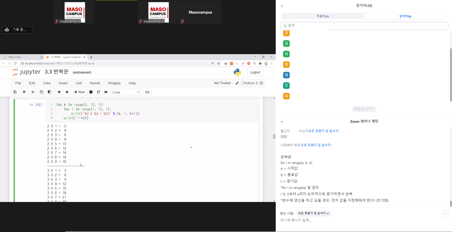Screen dimensions: 452x232
Task: Open the Kernel menu
Action: pyautogui.click(x=95, y=83)
